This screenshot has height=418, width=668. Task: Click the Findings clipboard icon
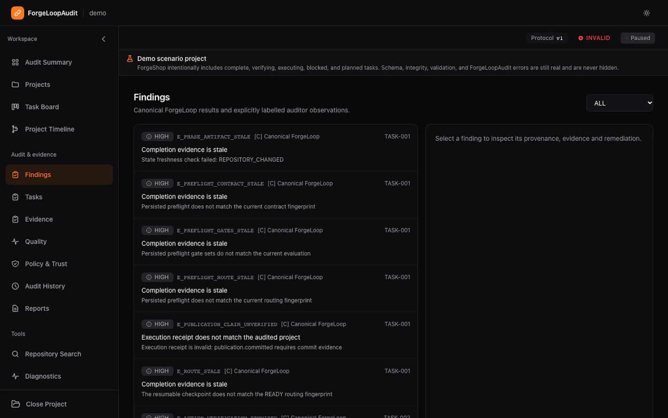[x=15, y=175]
